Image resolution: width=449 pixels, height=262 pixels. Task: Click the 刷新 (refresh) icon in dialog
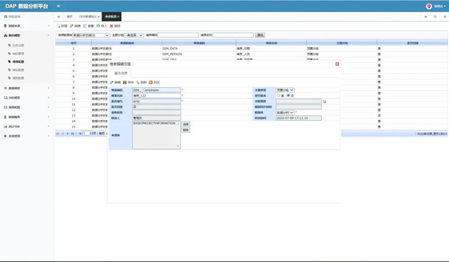click(x=138, y=82)
